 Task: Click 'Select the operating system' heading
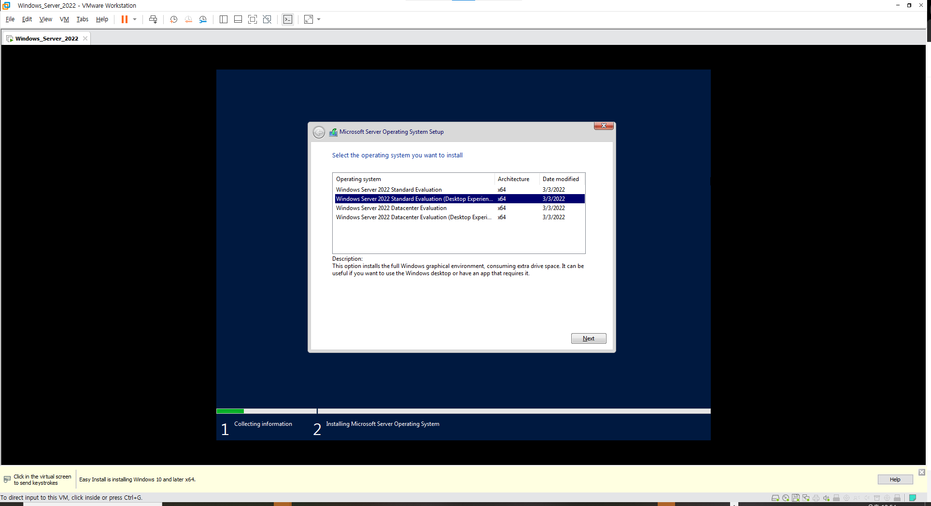pos(397,155)
